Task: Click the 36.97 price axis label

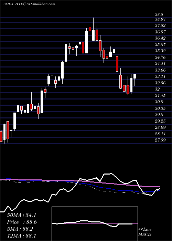Action: point(160,32)
